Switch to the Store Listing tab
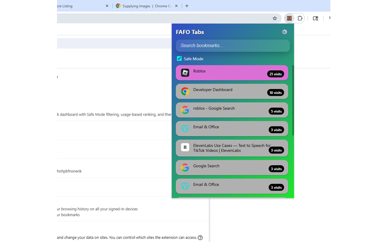 click(x=83, y=6)
